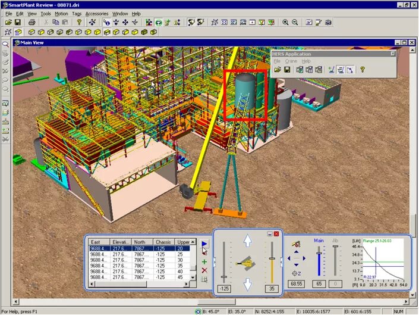Open the File menu in SmartPlant Review
The width and height of the screenshot is (419, 315).
tap(8, 14)
